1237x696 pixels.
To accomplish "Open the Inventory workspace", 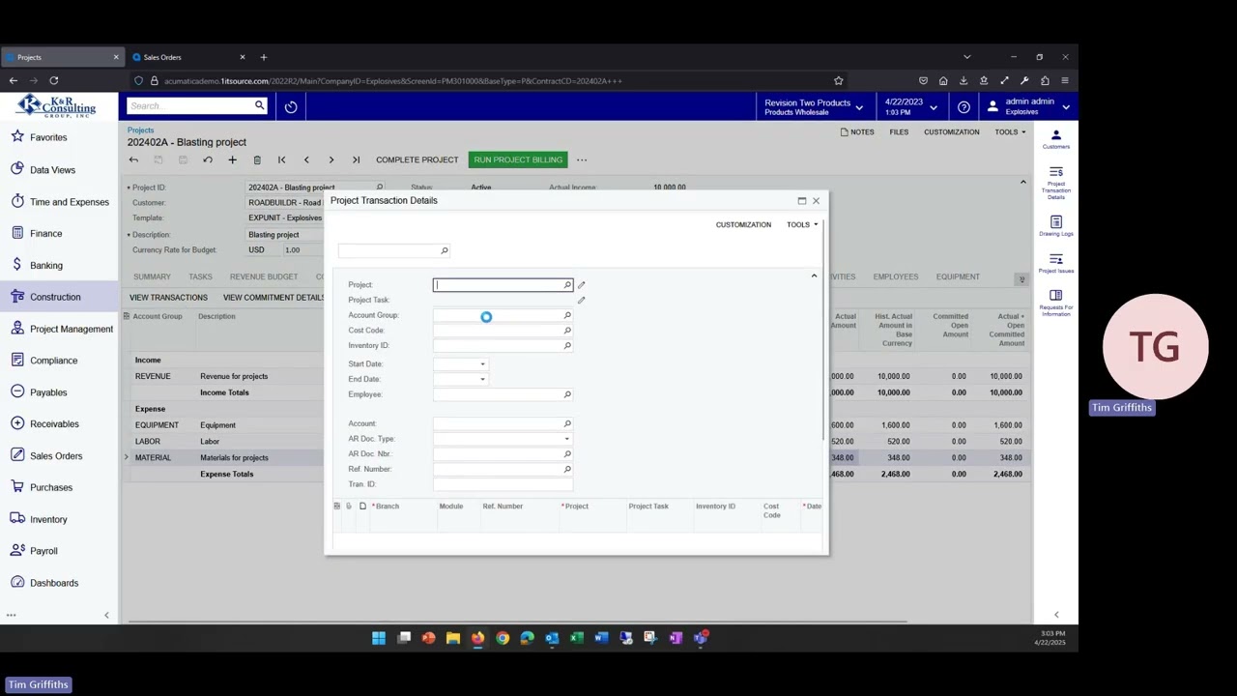I will pyautogui.click(x=48, y=519).
